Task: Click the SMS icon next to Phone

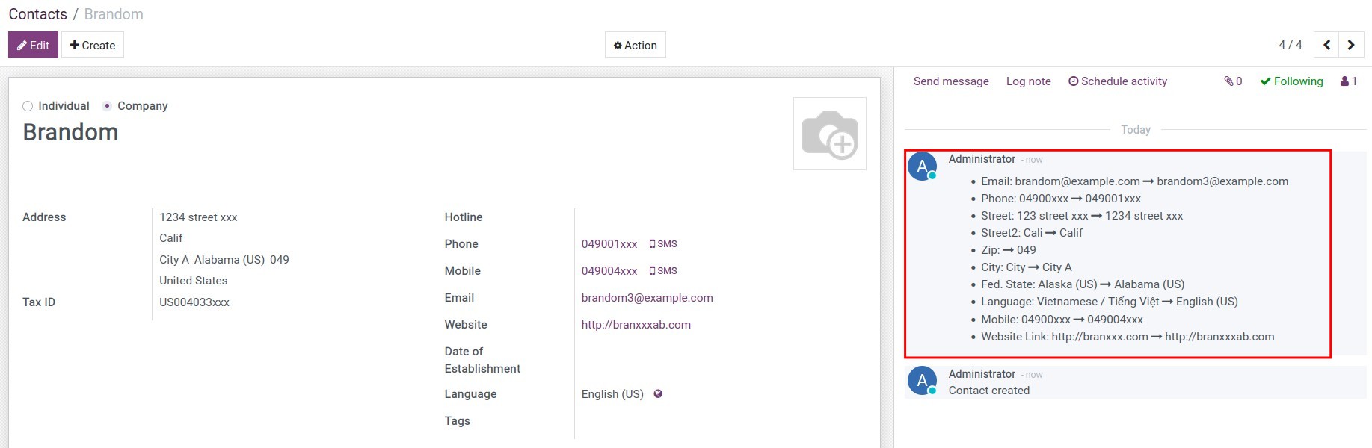Action: pyautogui.click(x=663, y=244)
